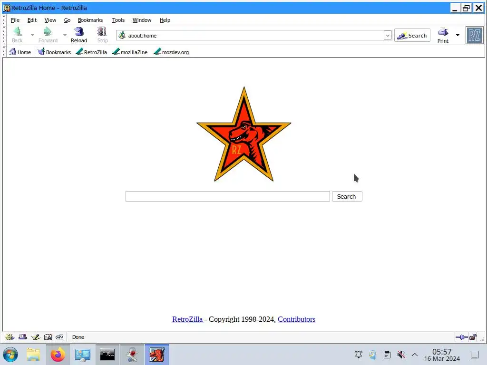The height and width of the screenshot is (365, 487).
Task: Open Address Book icon in status bar
Action: [x=48, y=337]
